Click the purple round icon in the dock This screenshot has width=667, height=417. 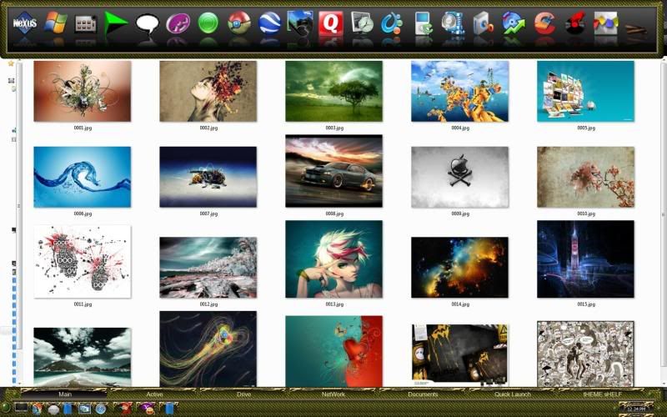click(x=178, y=23)
